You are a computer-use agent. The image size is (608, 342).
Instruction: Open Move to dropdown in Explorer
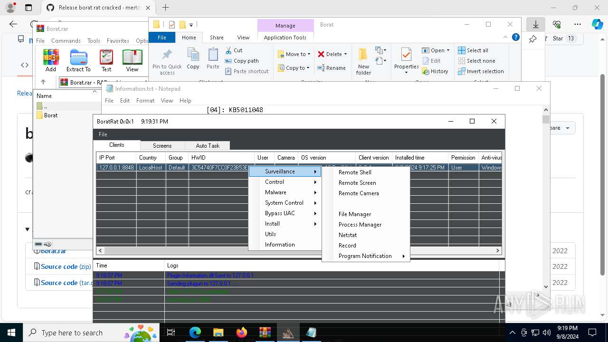coord(294,54)
